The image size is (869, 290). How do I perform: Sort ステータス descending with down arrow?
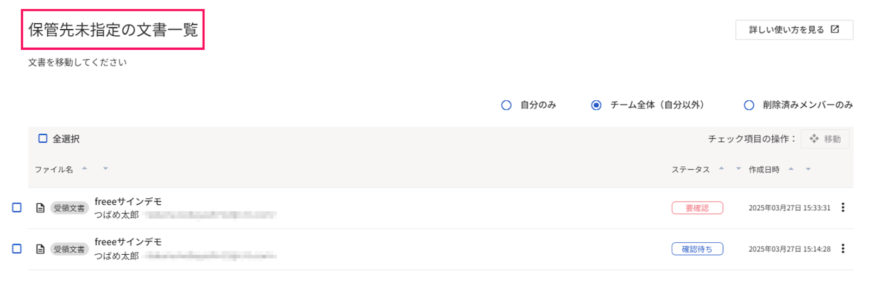738,169
